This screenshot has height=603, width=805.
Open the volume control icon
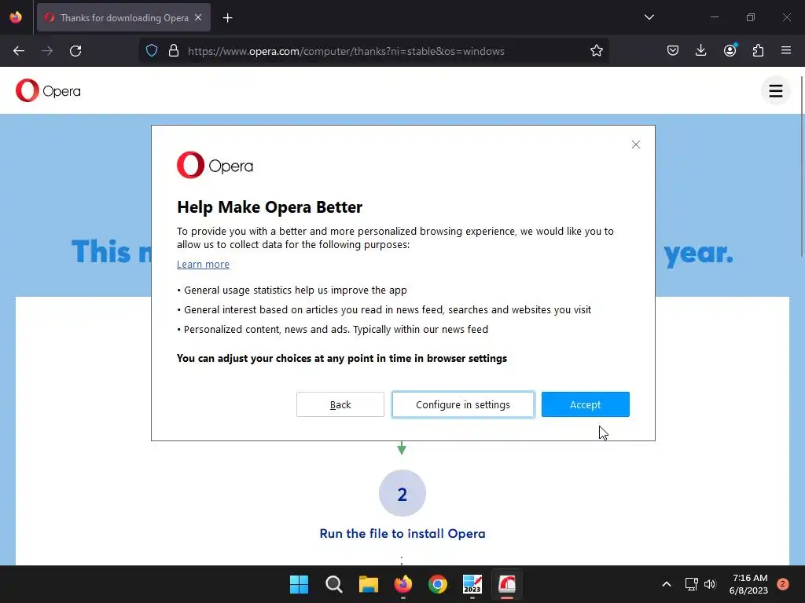click(x=710, y=584)
